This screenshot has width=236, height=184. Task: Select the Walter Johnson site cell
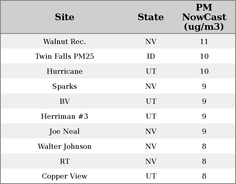64,146
